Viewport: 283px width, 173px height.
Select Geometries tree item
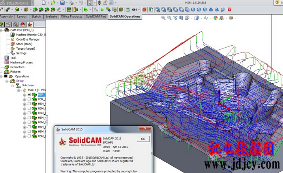(x=17, y=67)
